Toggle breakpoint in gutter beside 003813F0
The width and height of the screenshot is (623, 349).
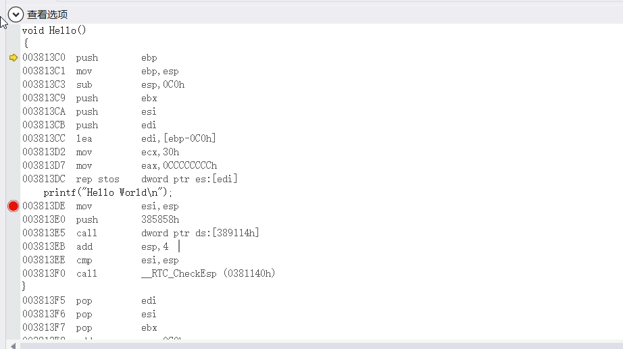coord(13,273)
